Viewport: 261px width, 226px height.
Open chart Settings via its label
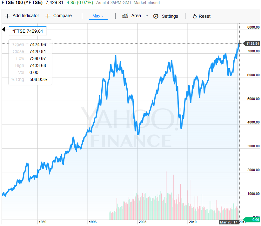click(x=170, y=16)
